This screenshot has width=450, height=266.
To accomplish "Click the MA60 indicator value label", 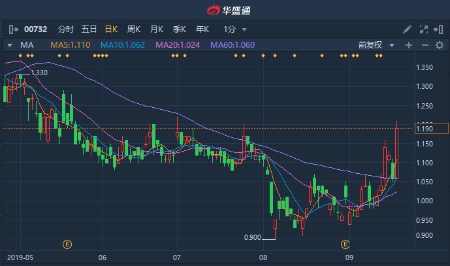I will 232,45.
